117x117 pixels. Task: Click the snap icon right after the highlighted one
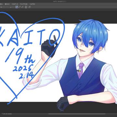click(x=19, y=7)
